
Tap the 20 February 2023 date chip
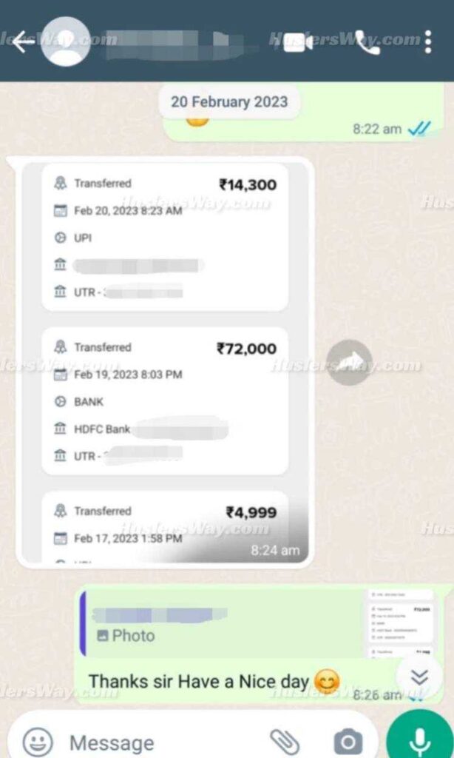[x=229, y=102]
